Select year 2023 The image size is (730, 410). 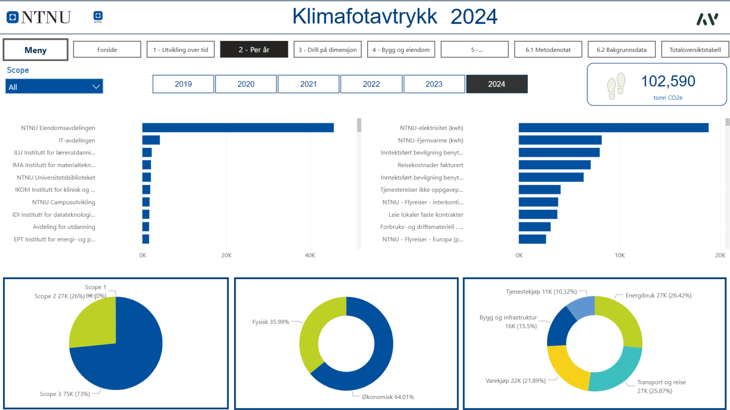(x=434, y=84)
